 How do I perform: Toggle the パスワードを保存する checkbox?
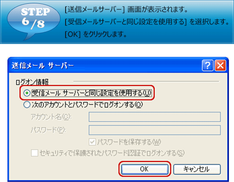coord(92,142)
